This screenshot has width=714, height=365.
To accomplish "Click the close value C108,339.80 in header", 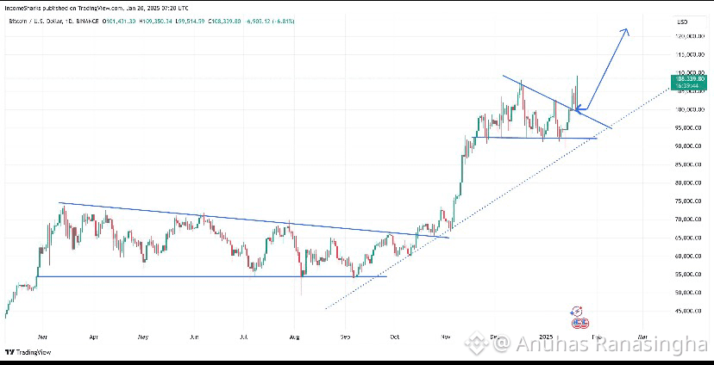I will (x=225, y=22).
